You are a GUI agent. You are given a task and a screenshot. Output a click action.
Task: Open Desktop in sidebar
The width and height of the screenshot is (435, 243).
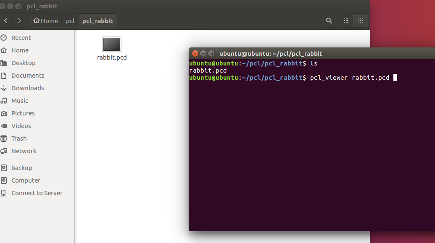37,63
